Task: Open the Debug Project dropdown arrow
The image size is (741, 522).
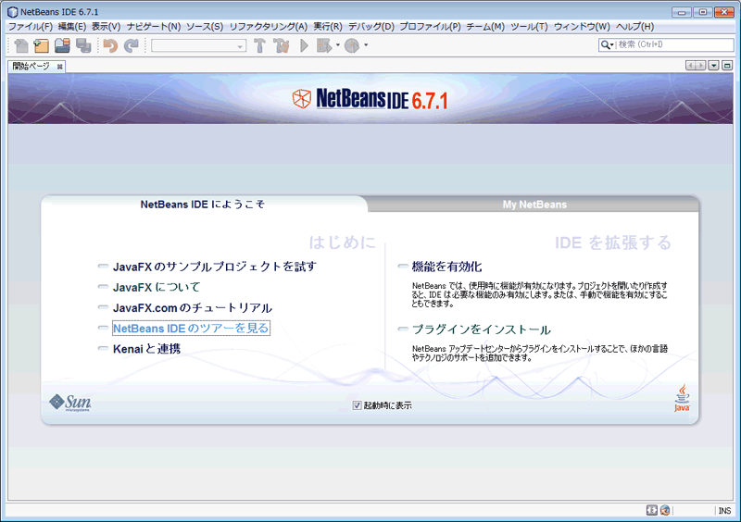Action: click(x=337, y=46)
